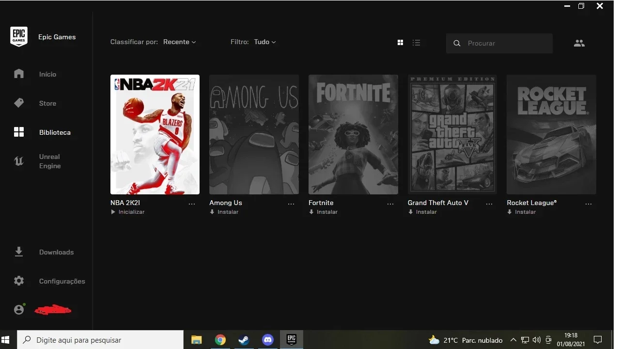Open options menu for Grand Theft Auto V

(x=489, y=204)
